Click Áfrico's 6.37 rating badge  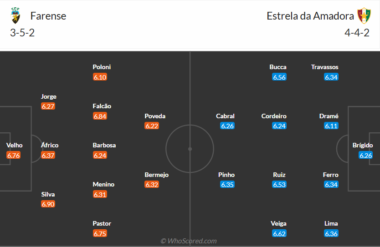[48, 156]
